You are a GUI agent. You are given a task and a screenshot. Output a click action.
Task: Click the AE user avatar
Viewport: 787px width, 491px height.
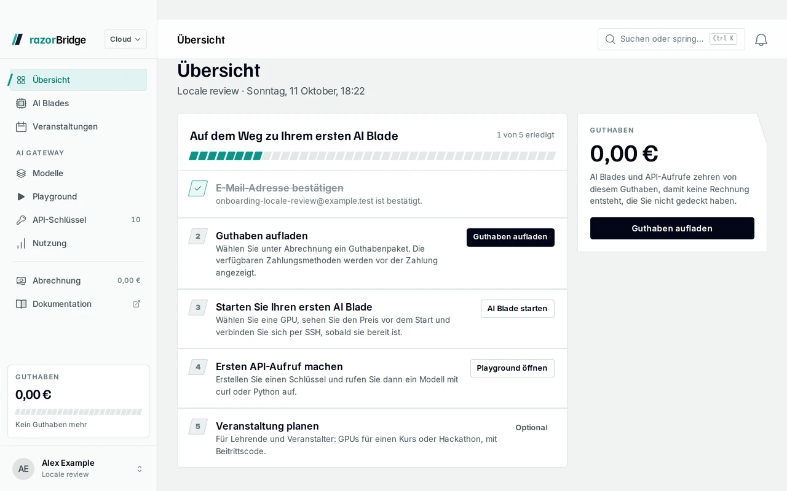click(x=23, y=469)
